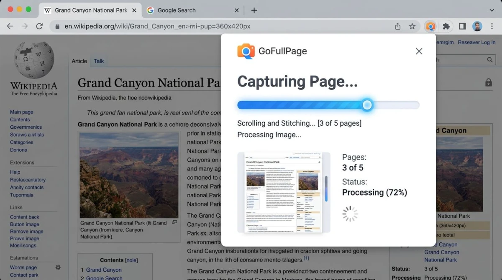Toggle the browser side panel icon
This screenshot has height=280, width=502.
462,26
